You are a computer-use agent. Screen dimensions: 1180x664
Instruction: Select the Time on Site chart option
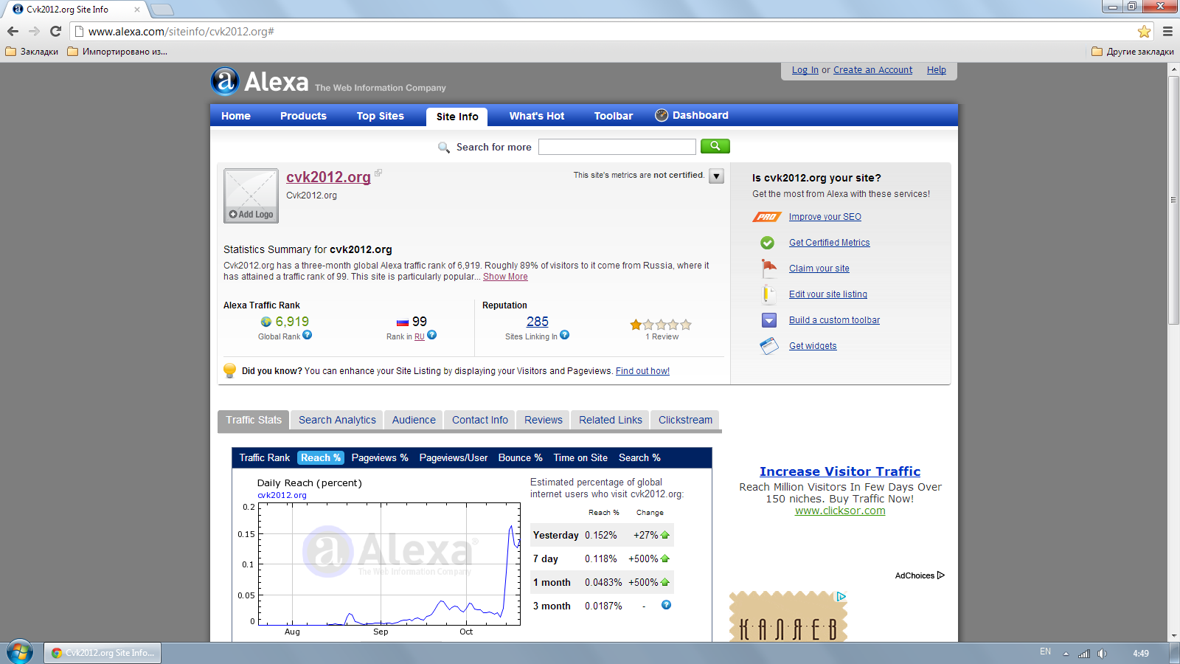(580, 457)
